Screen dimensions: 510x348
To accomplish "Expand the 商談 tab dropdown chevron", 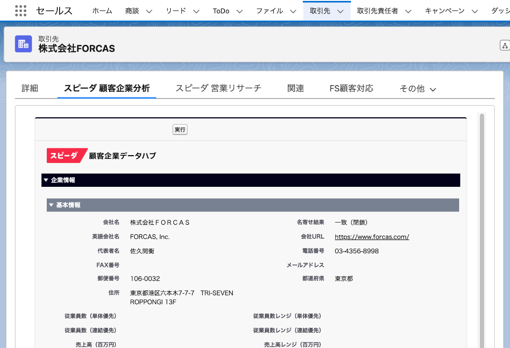I will pos(149,11).
